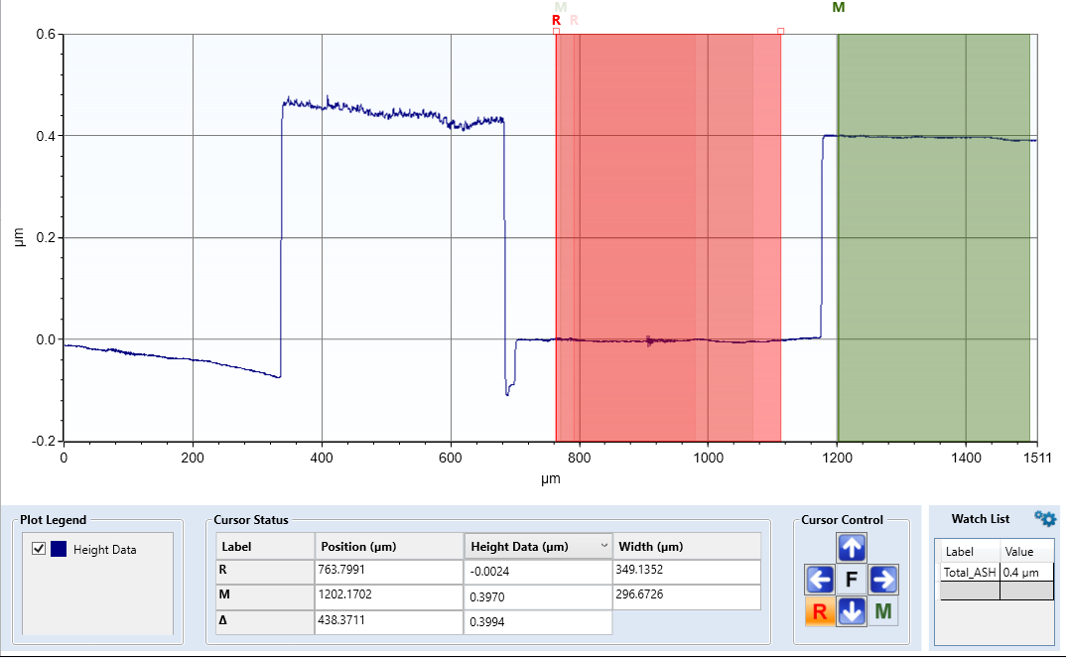Click the Value column header in Watch List

click(x=1026, y=551)
